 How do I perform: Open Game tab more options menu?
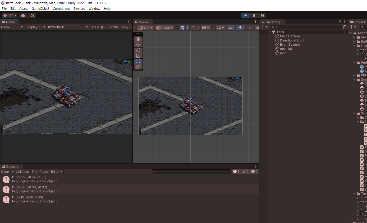[129, 22]
